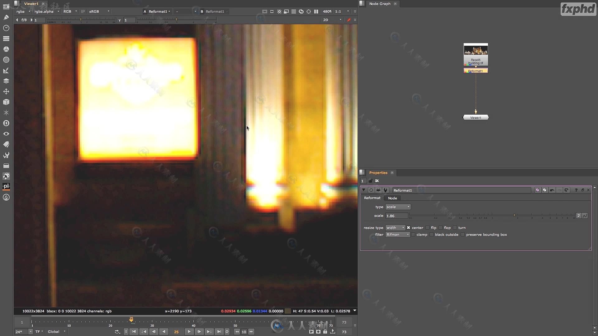Play the sequence forward
This screenshot has height=336, width=598.
tap(189, 332)
